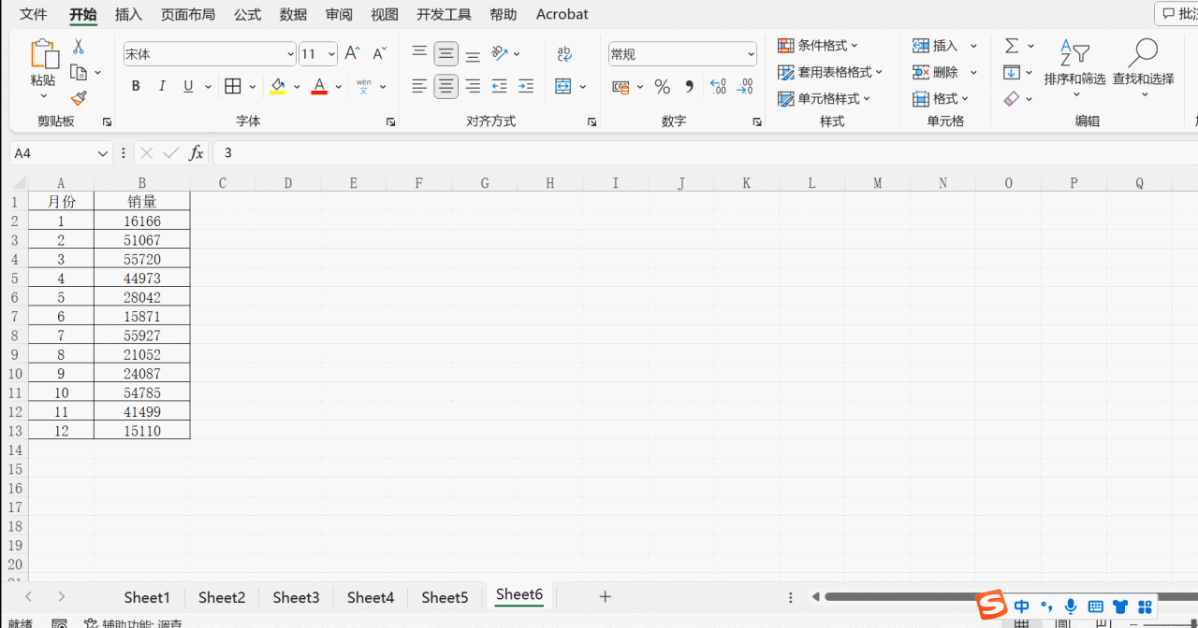Apply Comma Style number format
1198x628 pixels.
690,87
